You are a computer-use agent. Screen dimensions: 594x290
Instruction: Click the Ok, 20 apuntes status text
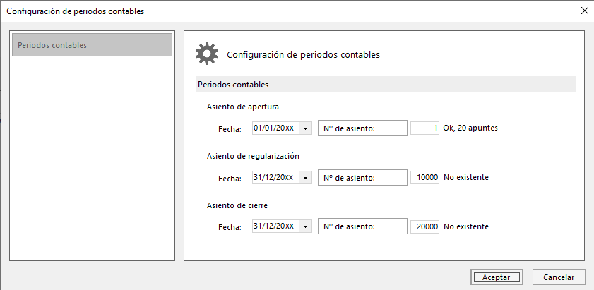point(470,128)
